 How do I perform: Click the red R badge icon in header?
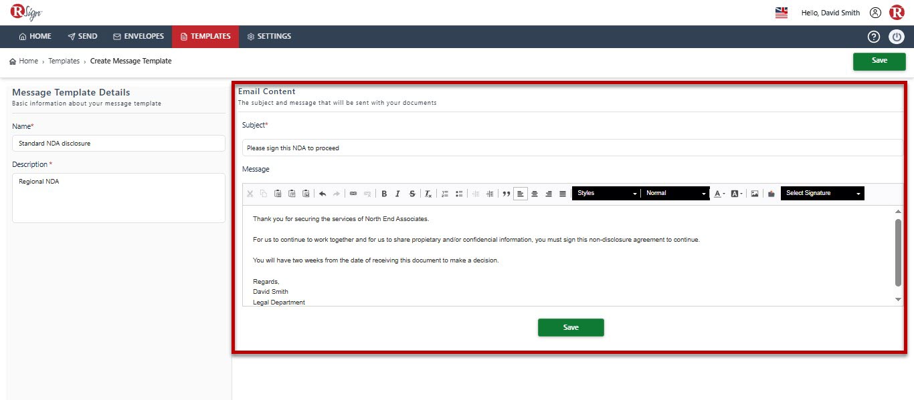point(897,13)
